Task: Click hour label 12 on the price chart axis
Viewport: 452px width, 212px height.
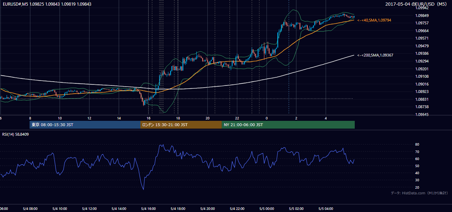Action: pos(89,118)
